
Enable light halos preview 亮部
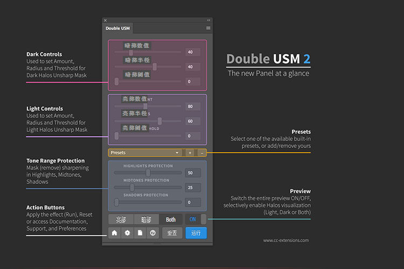(121, 220)
